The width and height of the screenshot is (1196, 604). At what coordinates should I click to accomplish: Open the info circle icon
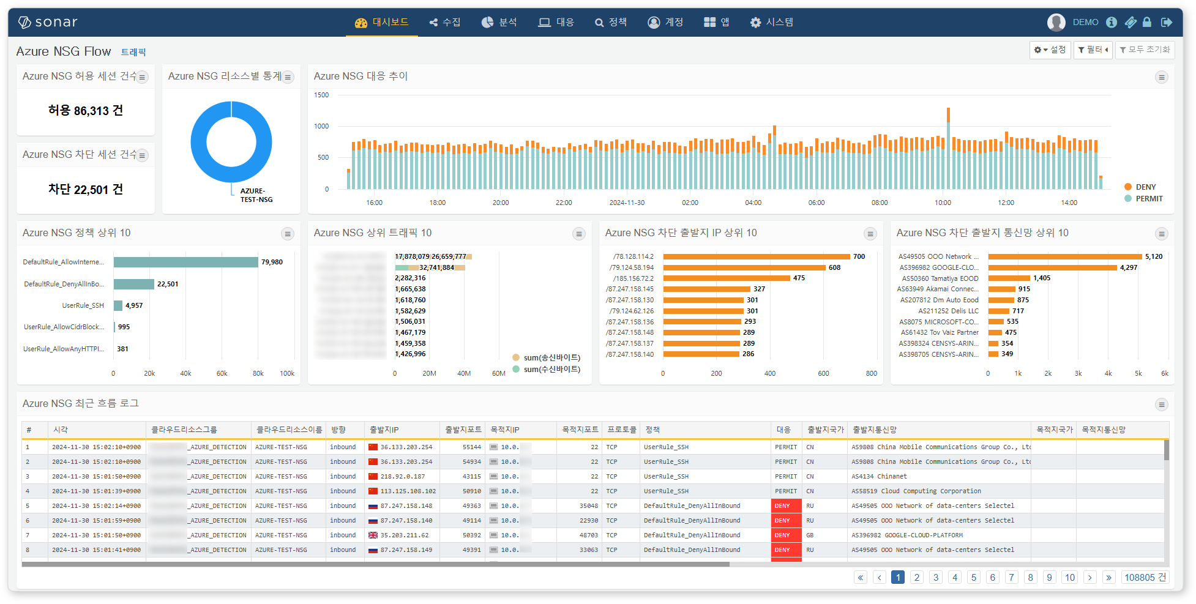pos(1112,23)
